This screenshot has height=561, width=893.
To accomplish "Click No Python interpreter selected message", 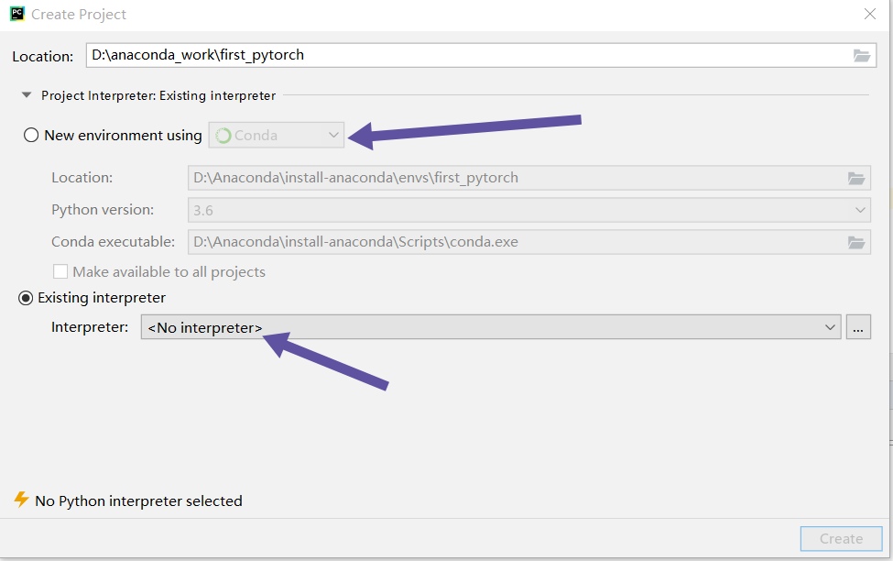I will pos(138,500).
